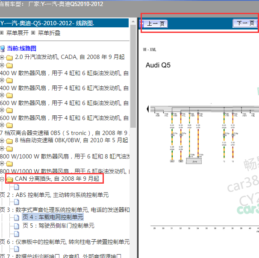Click the tree panel vertical scrollbar thumb
The image size is (259, 258).
(x=133, y=76)
